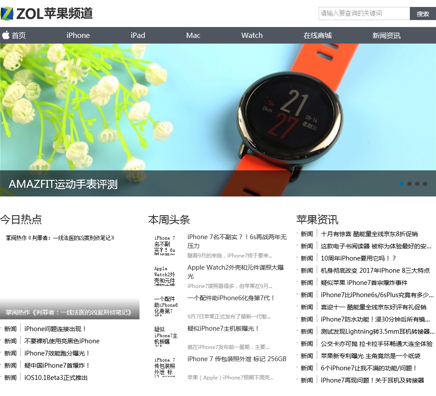Open 测试发现Lightning转3.5mm耳机转接器... link
Screen dimensions: 436x396
tap(378, 332)
